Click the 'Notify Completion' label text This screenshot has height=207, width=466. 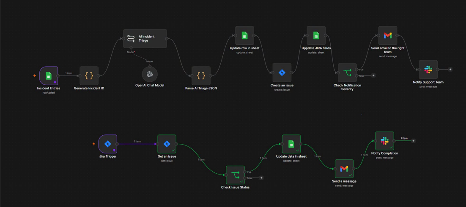tap(384, 153)
